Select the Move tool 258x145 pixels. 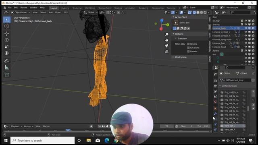(7, 33)
